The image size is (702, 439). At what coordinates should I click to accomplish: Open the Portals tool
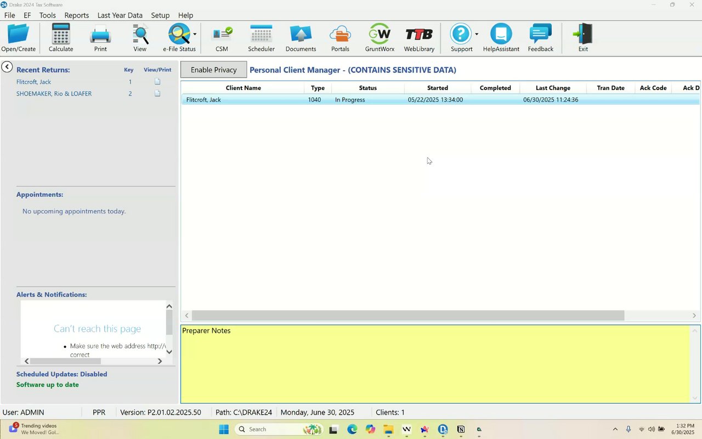click(340, 37)
